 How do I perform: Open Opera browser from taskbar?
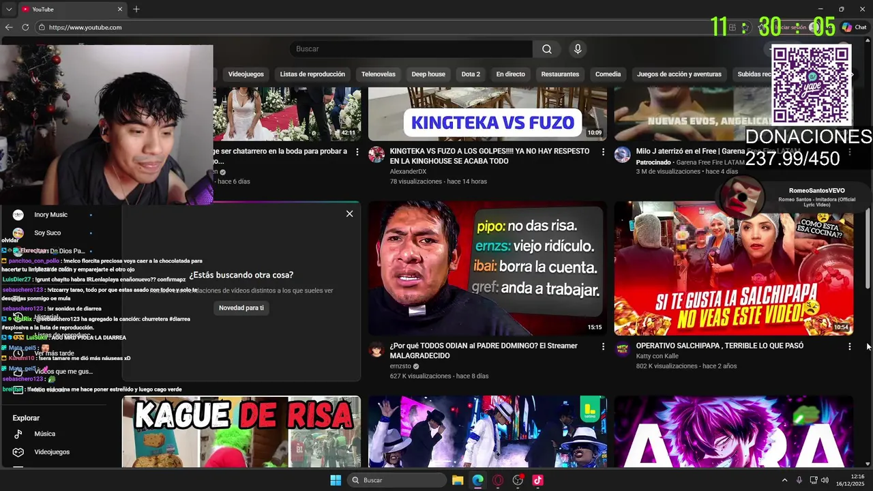[498, 480]
